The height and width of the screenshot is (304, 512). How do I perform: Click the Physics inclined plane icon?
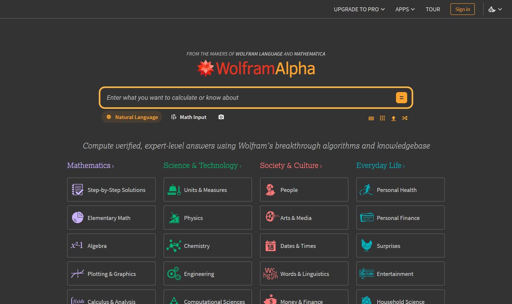pyautogui.click(x=174, y=217)
